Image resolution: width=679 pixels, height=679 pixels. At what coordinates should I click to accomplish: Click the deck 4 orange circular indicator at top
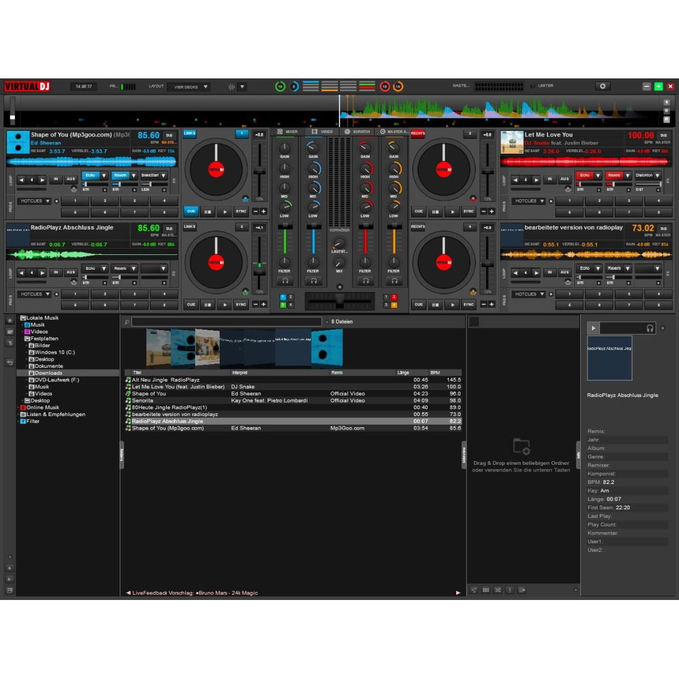398,86
